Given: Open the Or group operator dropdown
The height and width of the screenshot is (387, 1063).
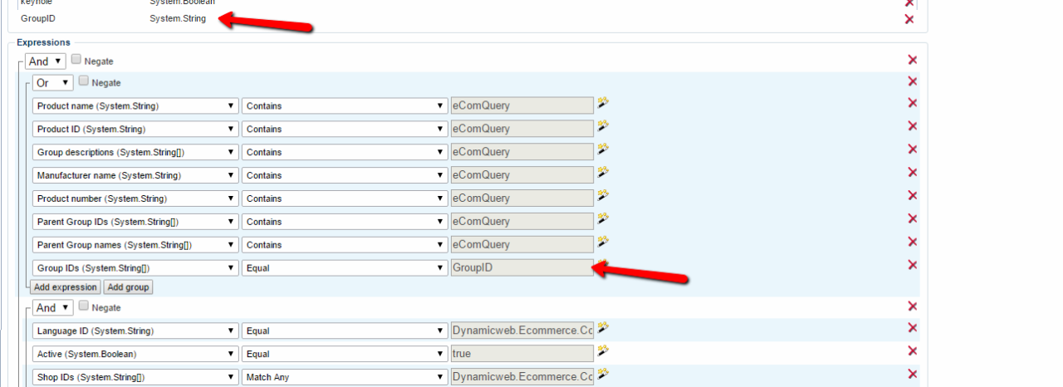Looking at the screenshot, I should [x=52, y=83].
